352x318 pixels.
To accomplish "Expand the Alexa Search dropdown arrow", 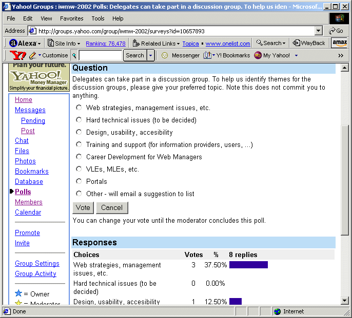I will pos(284,43).
